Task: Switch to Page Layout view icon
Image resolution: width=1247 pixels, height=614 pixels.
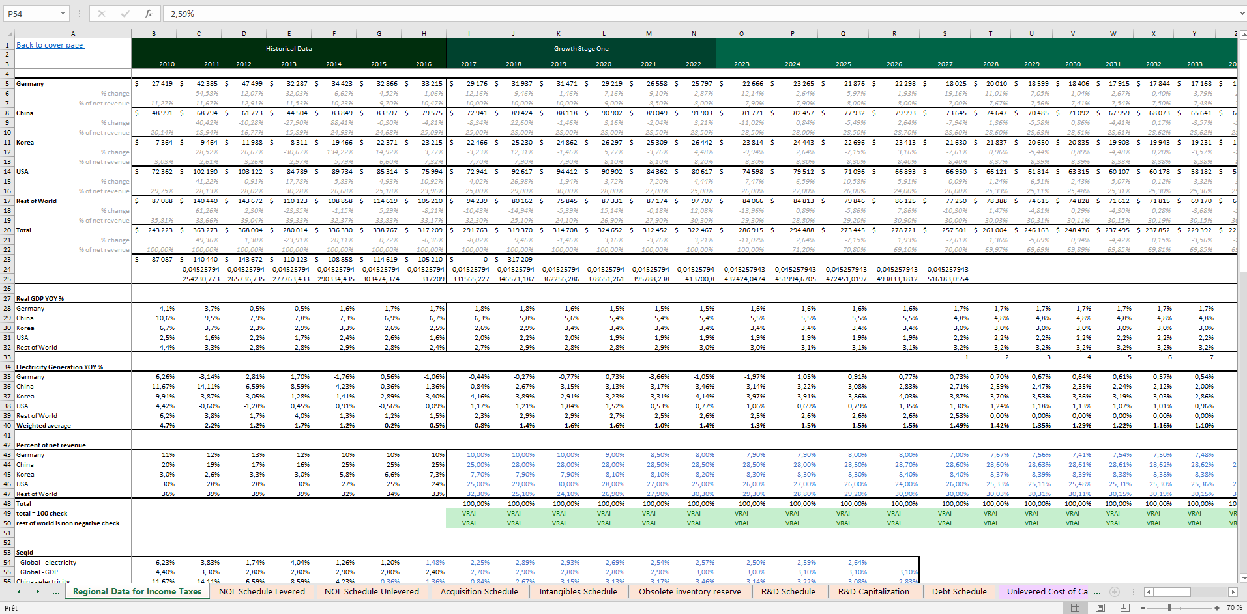Action: click(x=1100, y=607)
